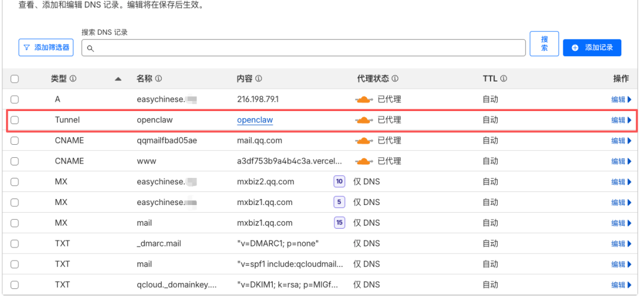
Task: Click priority badge 10 on mxbiz2.qq.com row
Action: click(340, 181)
